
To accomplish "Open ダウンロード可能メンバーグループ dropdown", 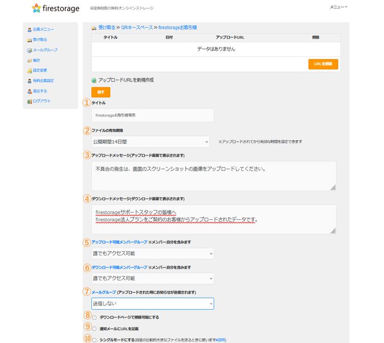I will point(153,278).
